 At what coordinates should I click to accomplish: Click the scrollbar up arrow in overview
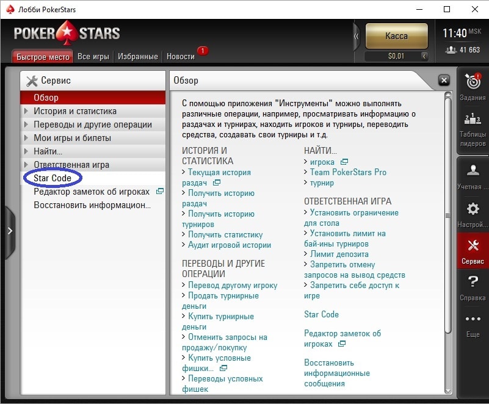pyautogui.click(x=448, y=95)
